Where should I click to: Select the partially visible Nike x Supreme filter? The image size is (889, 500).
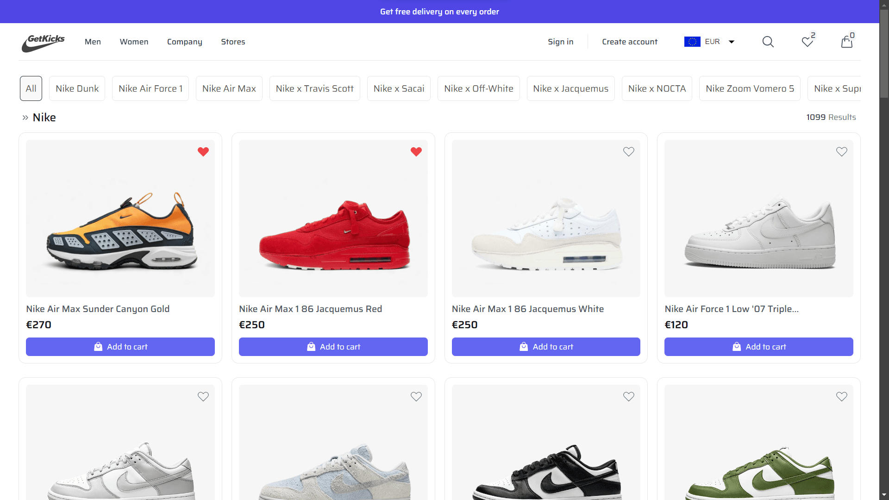[x=834, y=88]
